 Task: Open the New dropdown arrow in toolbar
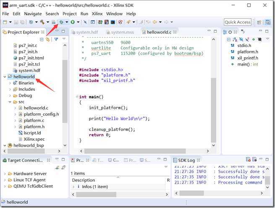(x=10, y=22)
